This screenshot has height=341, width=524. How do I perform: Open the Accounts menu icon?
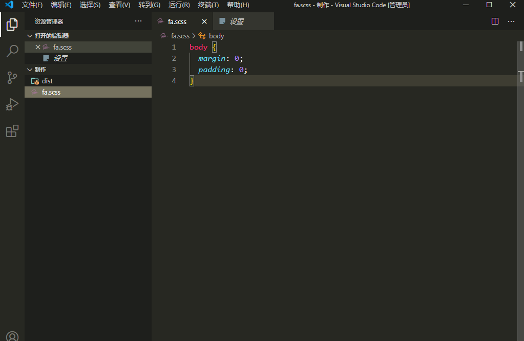[x=12, y=336]
